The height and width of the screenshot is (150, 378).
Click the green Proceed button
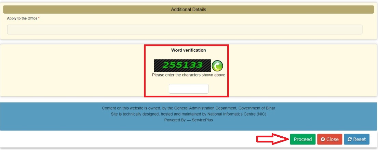tap(302, 139)
